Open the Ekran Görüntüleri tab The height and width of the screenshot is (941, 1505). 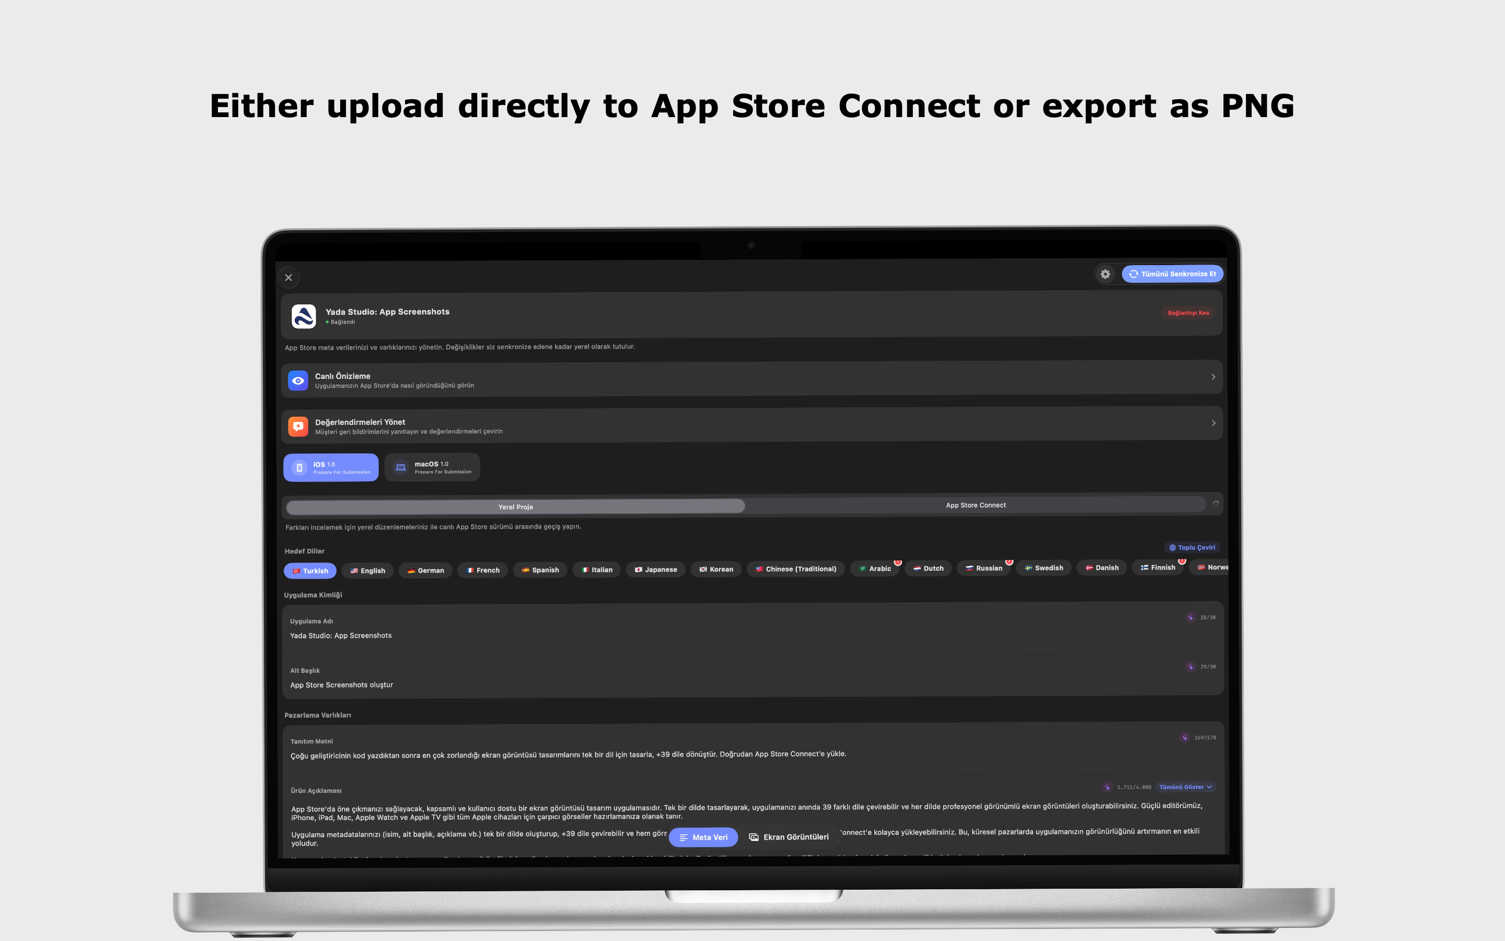click(x=789, y=837)
